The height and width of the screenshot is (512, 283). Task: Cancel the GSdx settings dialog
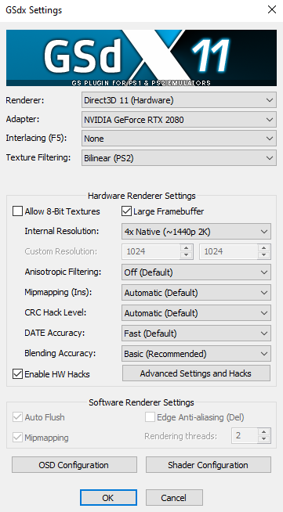[x=174, y=498]
